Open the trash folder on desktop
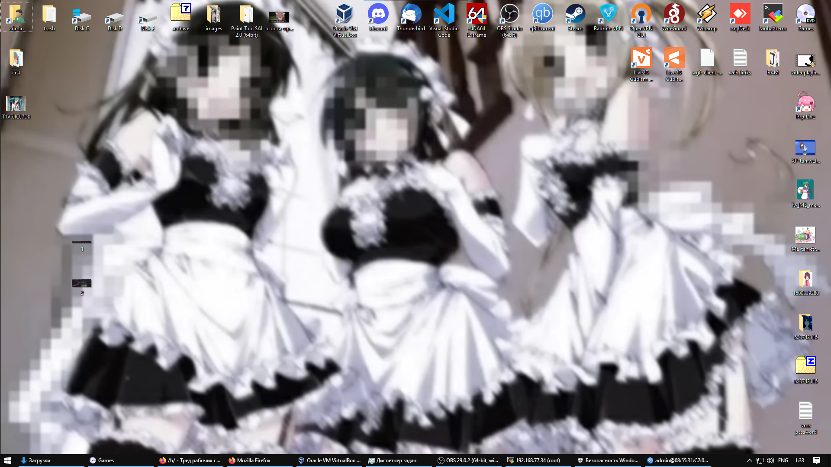Screen dimensions: 831x467 click(49, 17)
